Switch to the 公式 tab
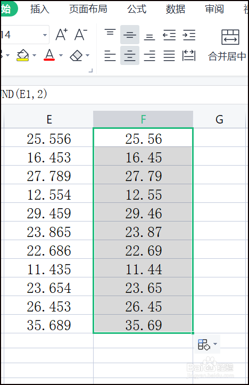 click(137, 9)
